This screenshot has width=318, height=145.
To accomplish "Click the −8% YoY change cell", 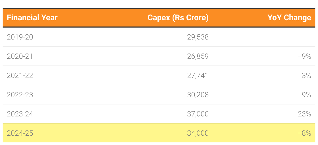I will (x=304, y=133).
